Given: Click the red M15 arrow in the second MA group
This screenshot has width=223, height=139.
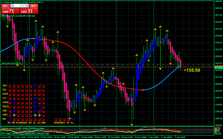Looking at the screenshot, I should click(56, 119).
